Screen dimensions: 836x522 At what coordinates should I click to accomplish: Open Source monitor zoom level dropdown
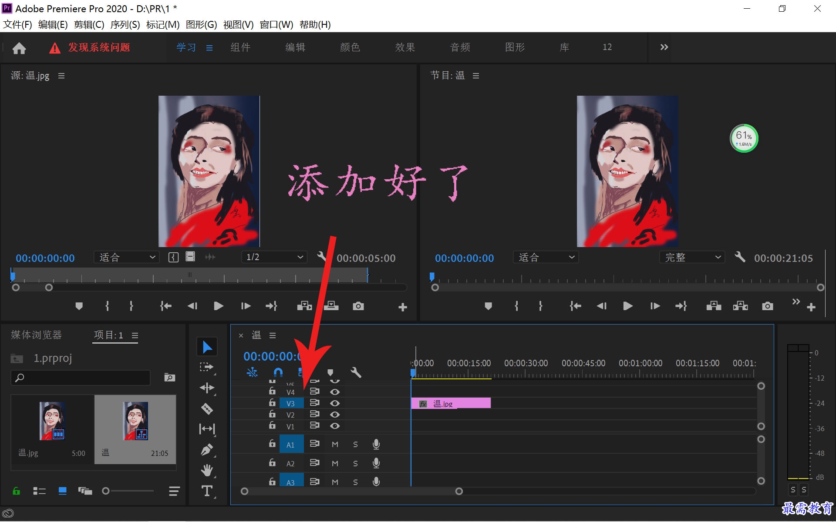pyautogui.click(x=127, y=257)
